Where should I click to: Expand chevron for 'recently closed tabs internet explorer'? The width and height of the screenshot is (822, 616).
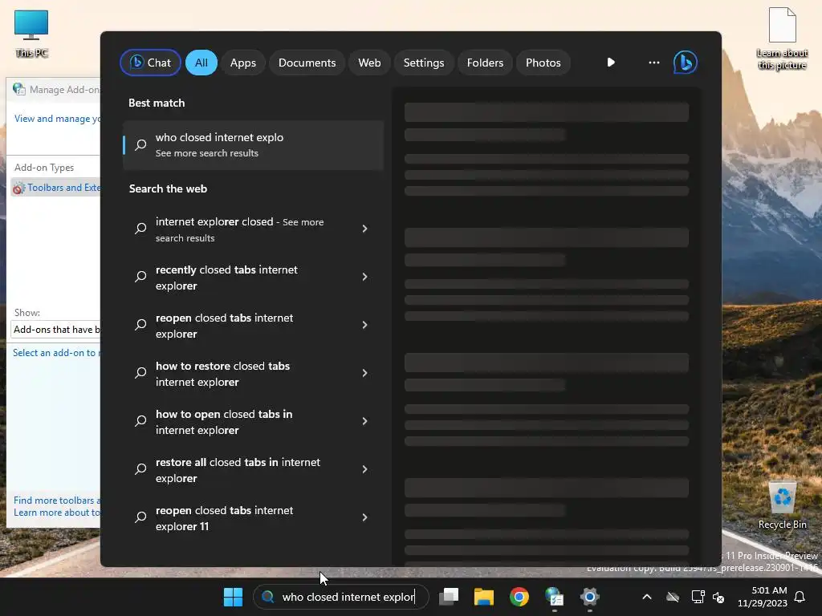point(365,277)
